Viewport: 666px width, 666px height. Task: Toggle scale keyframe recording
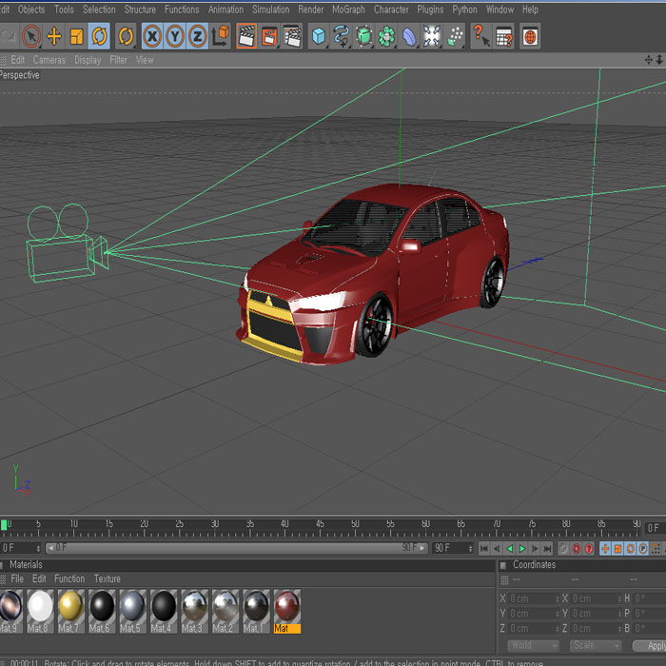[x=617, y=548]
